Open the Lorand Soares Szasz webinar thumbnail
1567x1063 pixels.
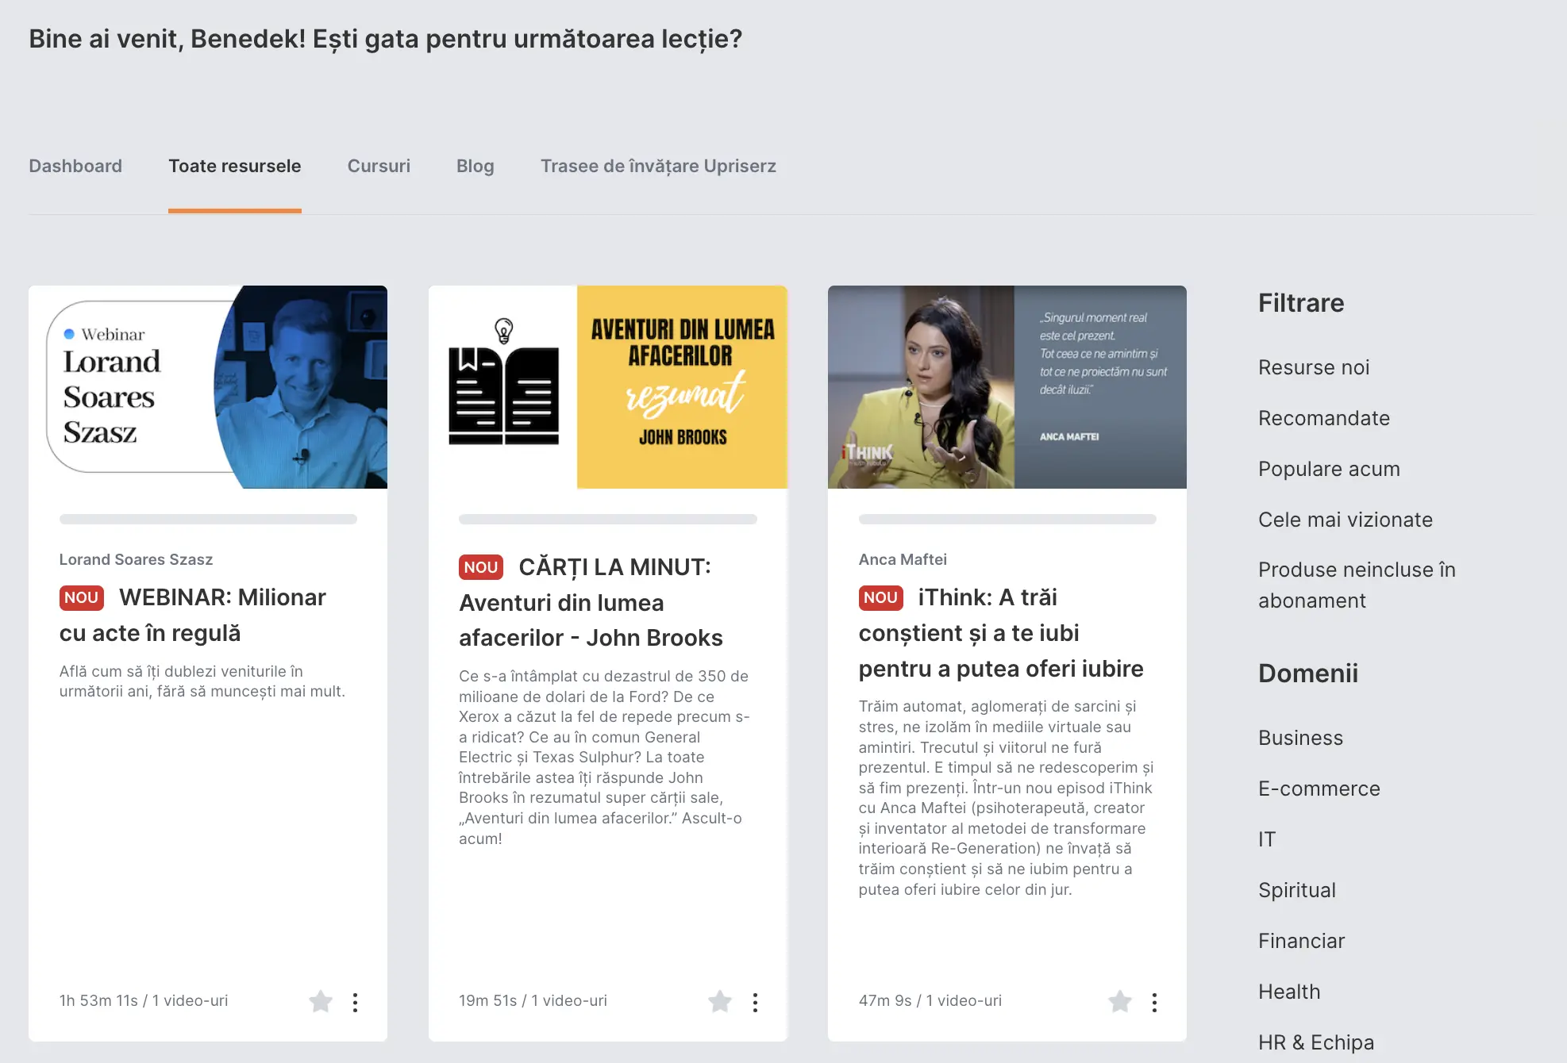click(x=208, y=387)
